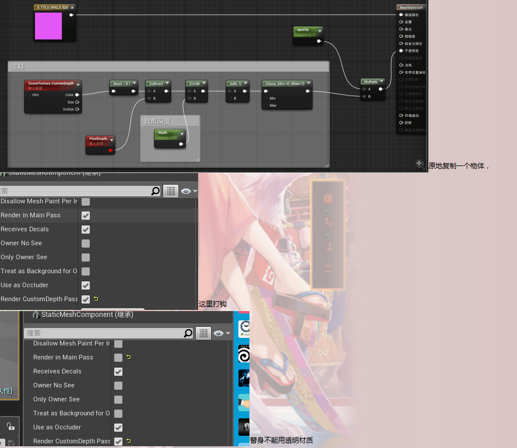The image size is (517, 448).
Task: Click the red output pin of PixelDepth
Action: [x=111, y=150]
